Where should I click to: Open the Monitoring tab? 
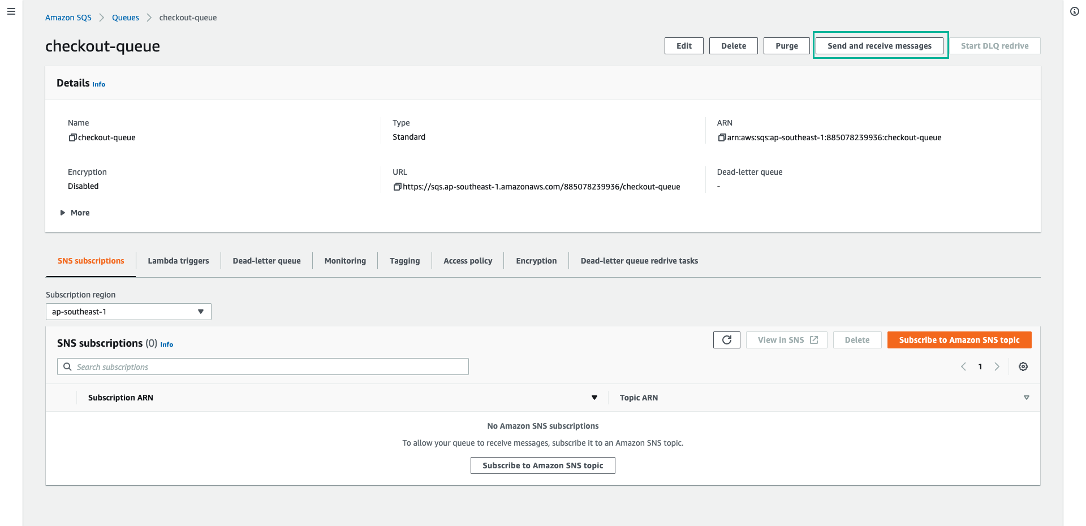point(345,261)
